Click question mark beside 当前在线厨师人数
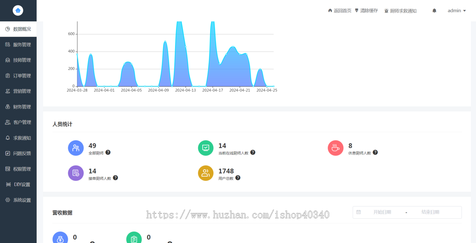The height and width of the screenshot is (243, 476). tap(253, 152)
